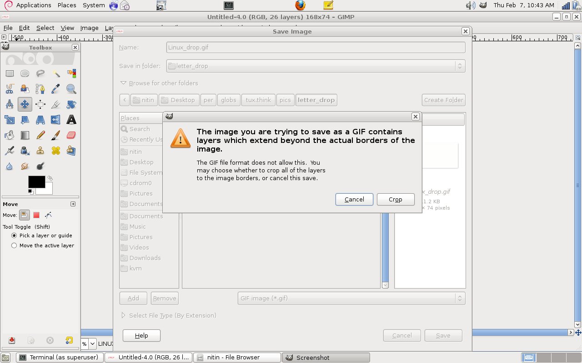Viewport: 582px width, 363px height.
Task: Launch Firefox from the top panel
Action: point(300,5)
